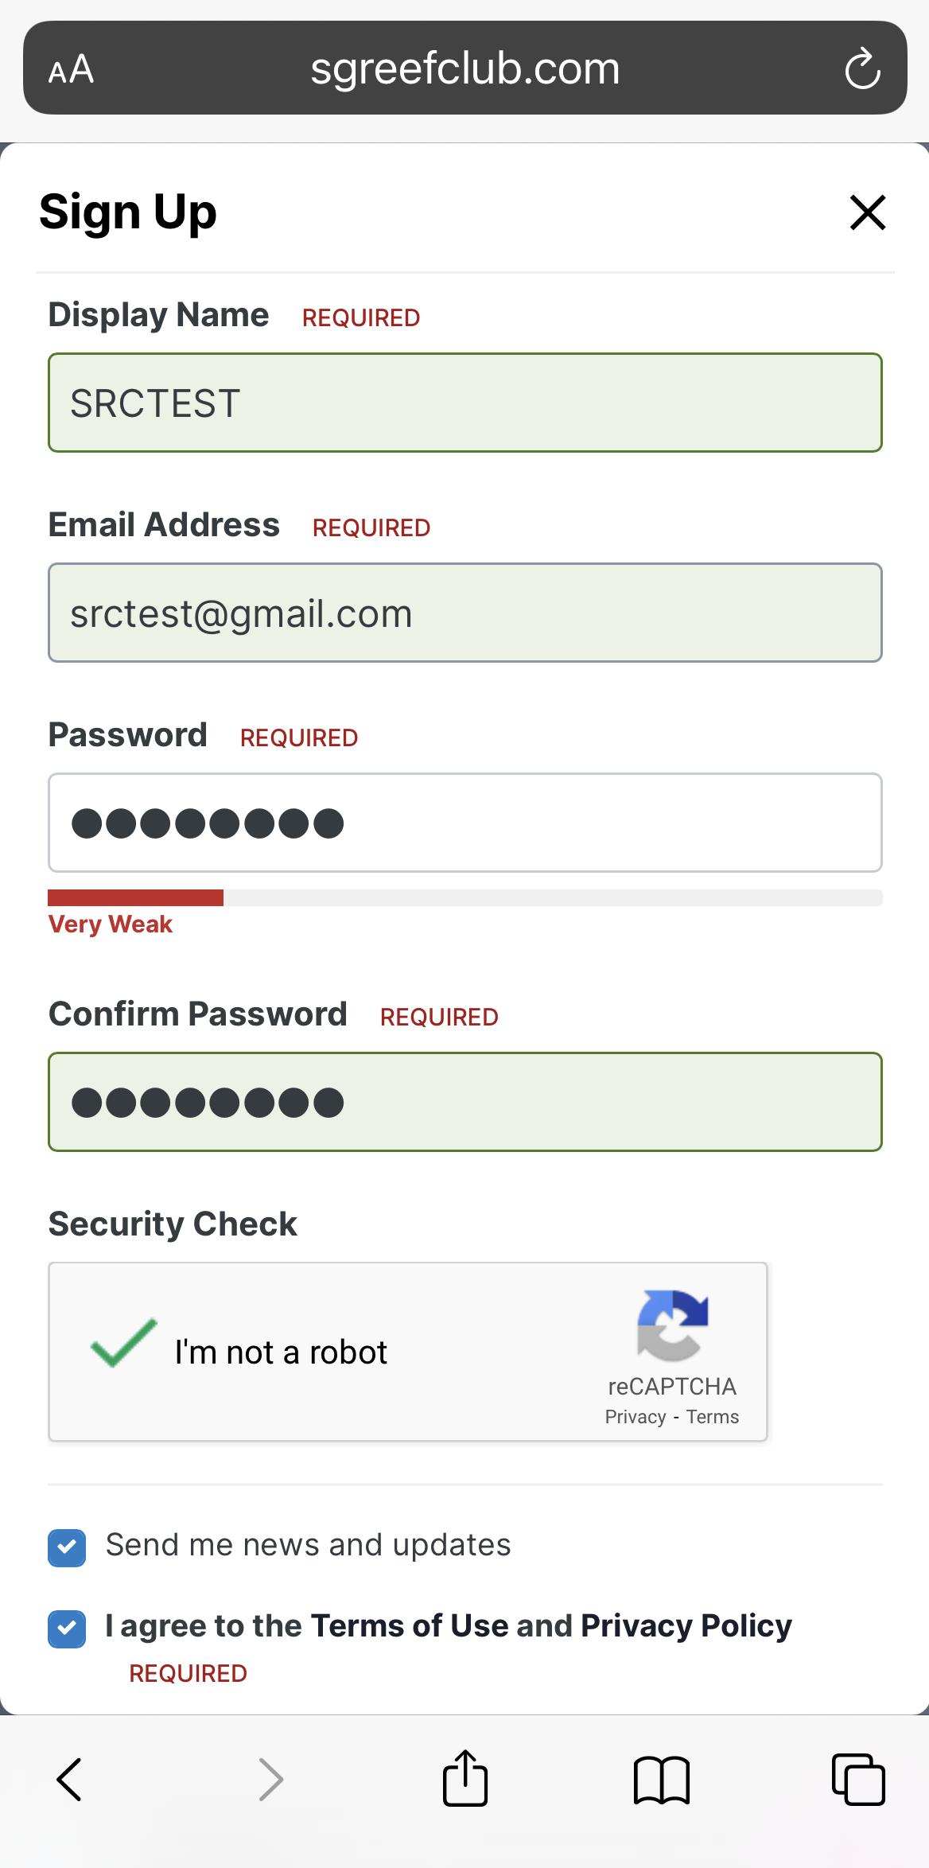The height and width of the screenshot is (1868, 929).
Task: Show open tabs overview icon
Action: [x=858, y=1779]
